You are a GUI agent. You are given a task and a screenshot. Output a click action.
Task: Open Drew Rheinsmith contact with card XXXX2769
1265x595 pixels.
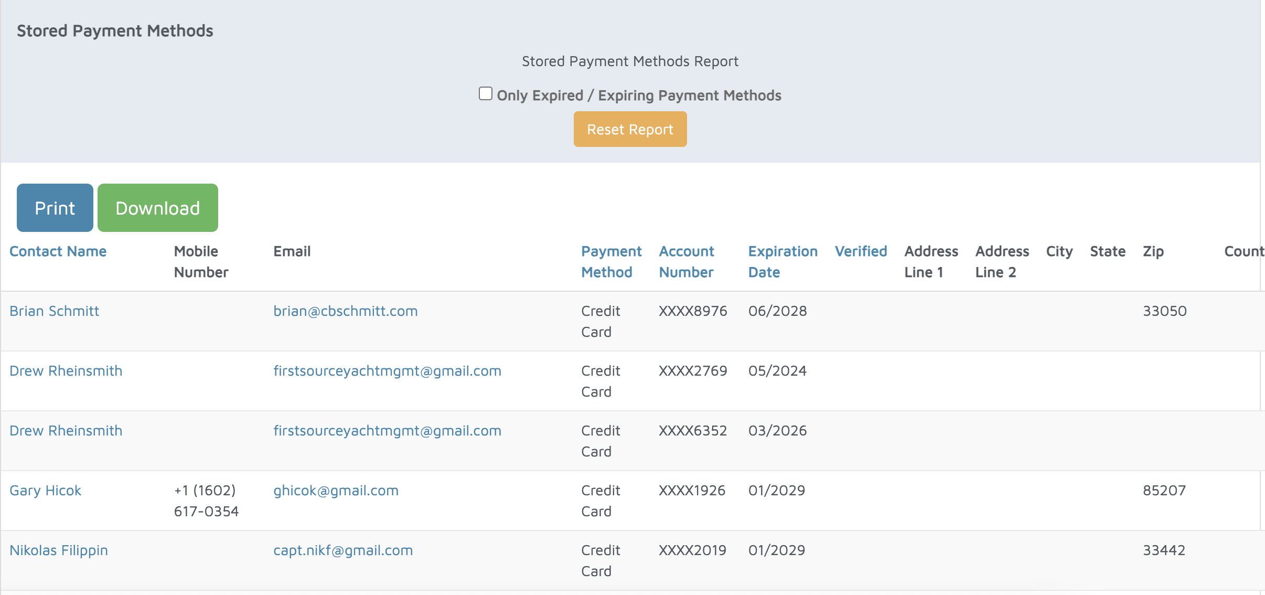coord(66,371)
